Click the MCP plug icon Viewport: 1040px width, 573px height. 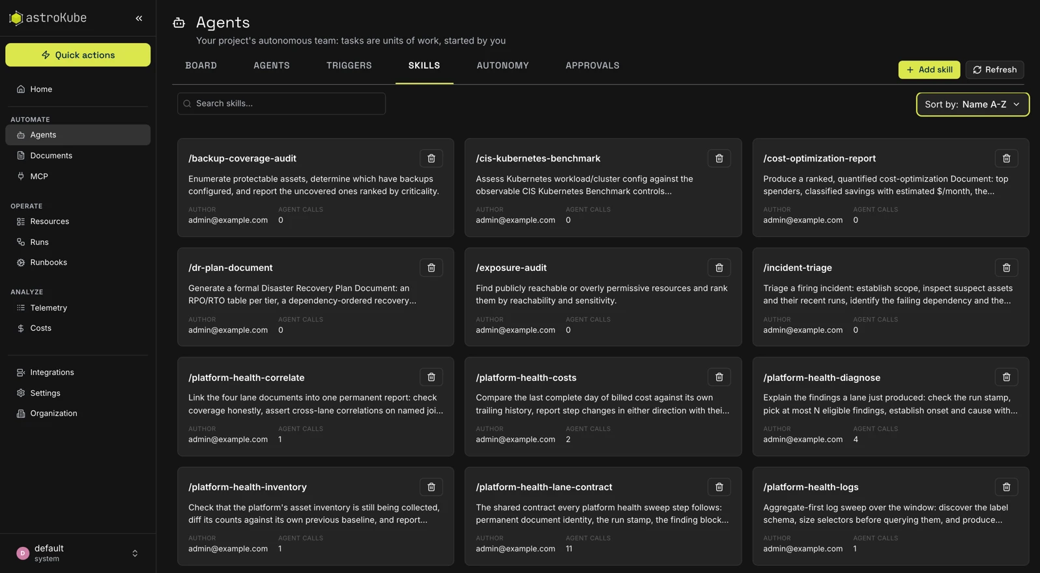click(21, 176)
